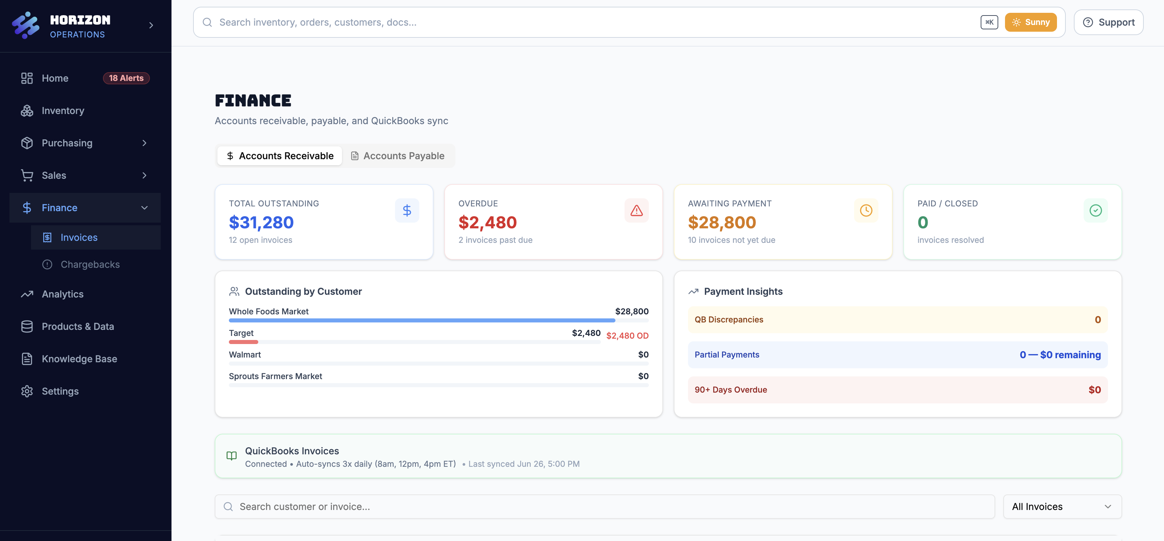
Task: Click the Home grid icon
Action: [x=27, y=78]
